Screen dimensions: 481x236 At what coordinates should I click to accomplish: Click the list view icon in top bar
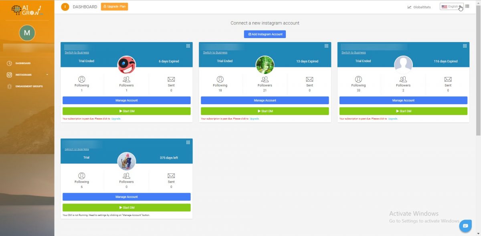point(467,6)
